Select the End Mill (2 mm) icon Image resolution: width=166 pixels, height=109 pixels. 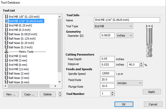point(7,56)
